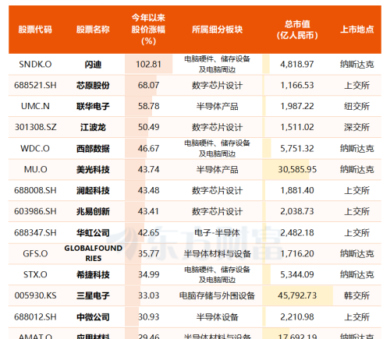
Task: Click the 总市值 (亿人民币) column header
Action: (x=297, y=30)
